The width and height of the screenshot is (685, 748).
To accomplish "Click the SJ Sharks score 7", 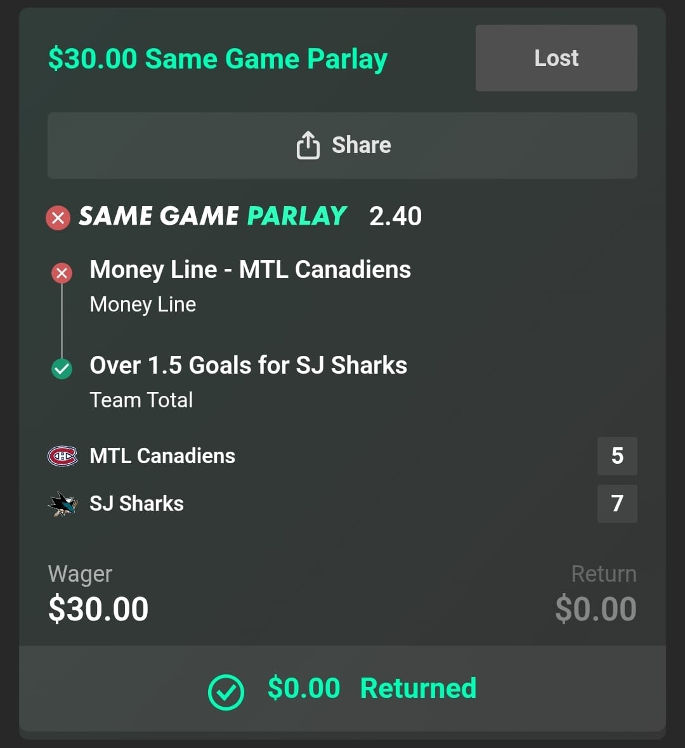I will pos(616,504).
